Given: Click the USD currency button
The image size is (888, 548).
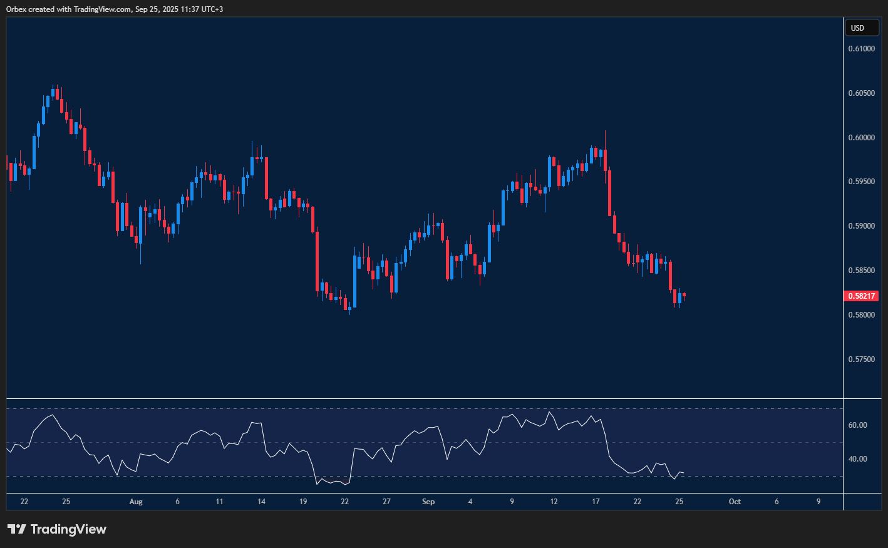Looking at the screenshot, I should pyautogui.click(x=862, y=28).
